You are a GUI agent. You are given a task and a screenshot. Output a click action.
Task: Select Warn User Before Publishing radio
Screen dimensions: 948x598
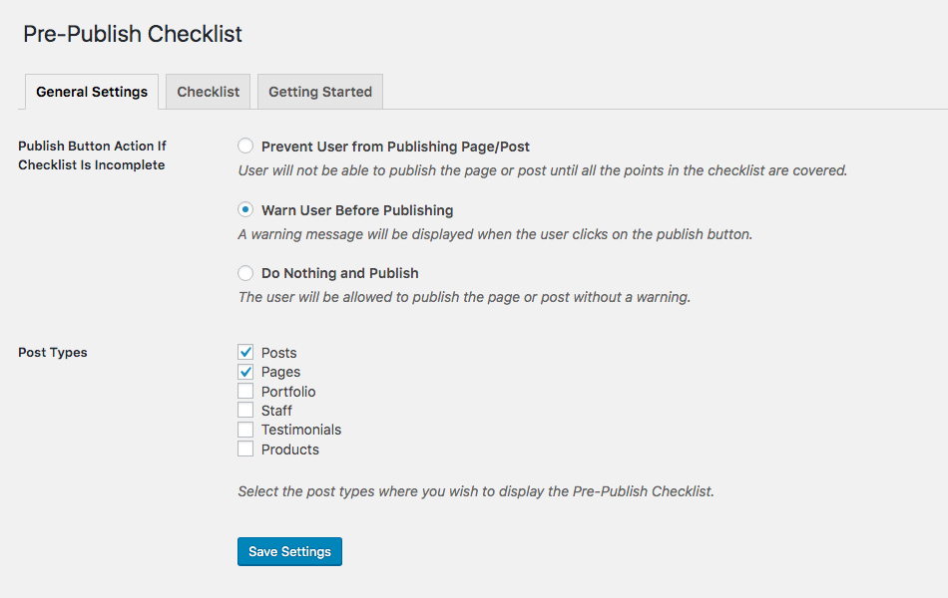point(245,209)
